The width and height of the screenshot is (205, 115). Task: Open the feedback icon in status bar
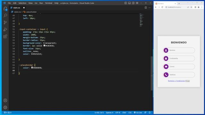145,112
